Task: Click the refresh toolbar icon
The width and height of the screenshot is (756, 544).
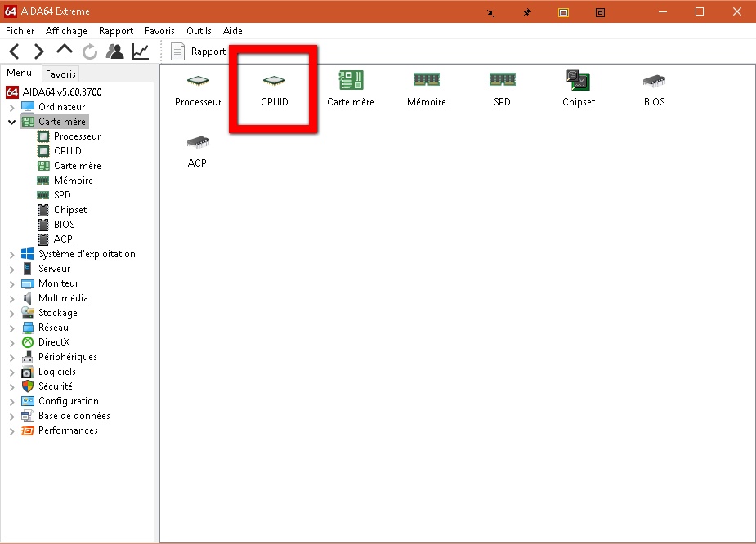Action: (90, 51)
